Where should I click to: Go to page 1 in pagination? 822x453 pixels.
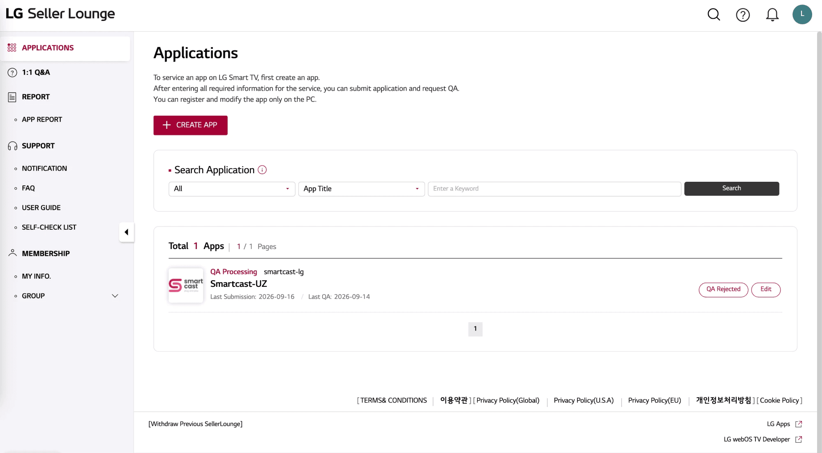475,329
